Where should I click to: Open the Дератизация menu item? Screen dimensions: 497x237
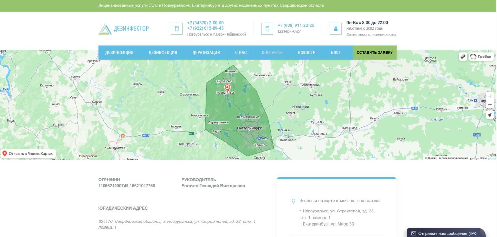coord(206,53)
